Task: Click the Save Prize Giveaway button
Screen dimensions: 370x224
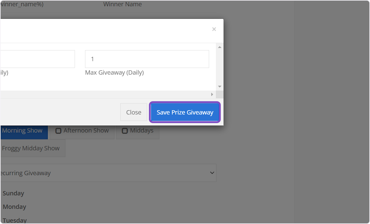Action: pos(185,112)
